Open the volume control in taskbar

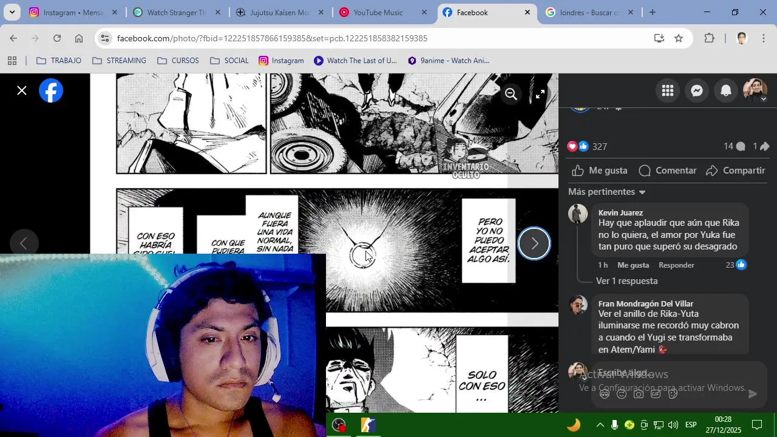pos(673,425)
